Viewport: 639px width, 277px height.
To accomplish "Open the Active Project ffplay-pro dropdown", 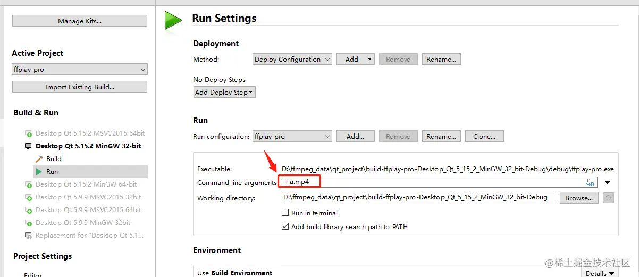I will click(80, 70).
